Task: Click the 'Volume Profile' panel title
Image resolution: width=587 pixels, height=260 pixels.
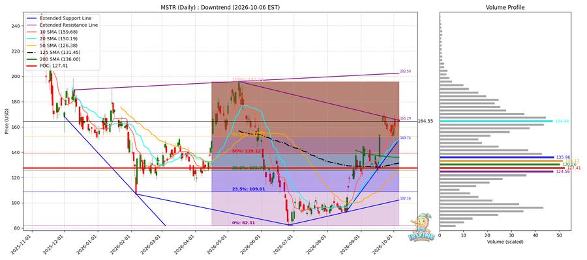Action: pyautogui.click(x=505, y=7)
